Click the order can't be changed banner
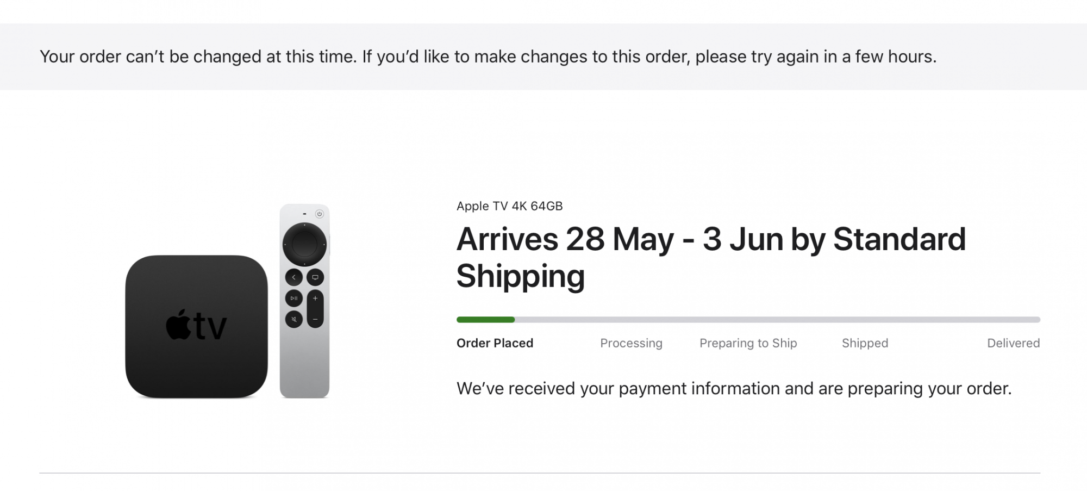Image resolution: width=1087 pixels, height=491 pixels. [x=488, y=57]
